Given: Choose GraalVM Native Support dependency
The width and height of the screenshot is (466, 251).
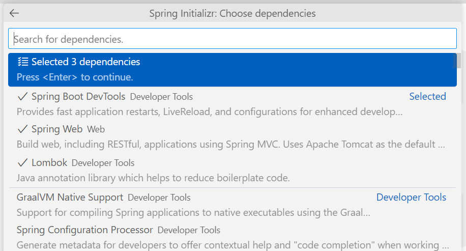Looking at the screenshot, I should pos(70,198).
